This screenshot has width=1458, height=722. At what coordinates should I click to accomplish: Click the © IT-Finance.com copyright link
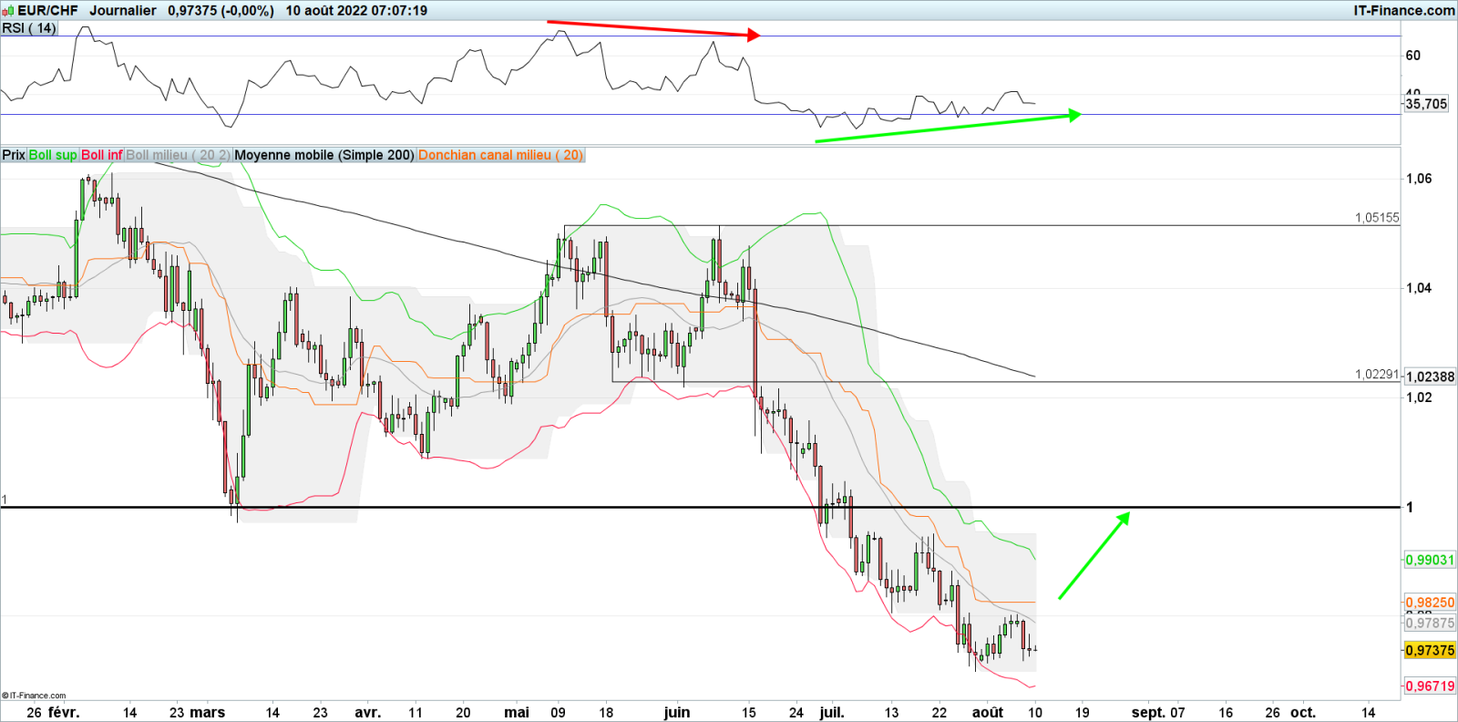point(35,696)
